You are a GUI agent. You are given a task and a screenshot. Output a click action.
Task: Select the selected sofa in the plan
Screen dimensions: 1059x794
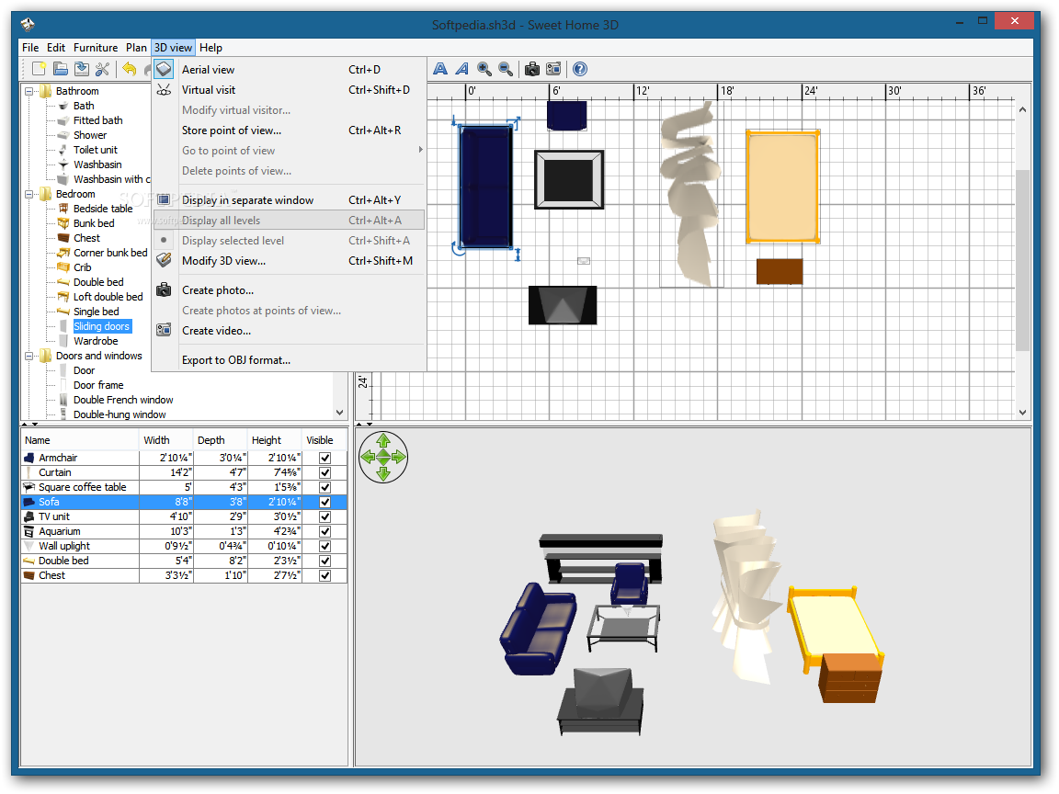(485, 187)
